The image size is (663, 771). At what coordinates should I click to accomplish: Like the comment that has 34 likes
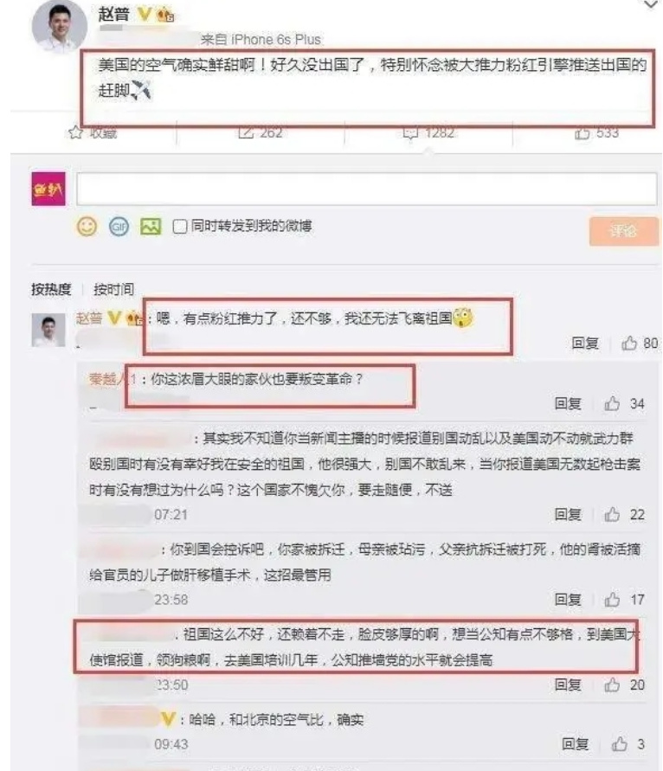tap(612, 404)
